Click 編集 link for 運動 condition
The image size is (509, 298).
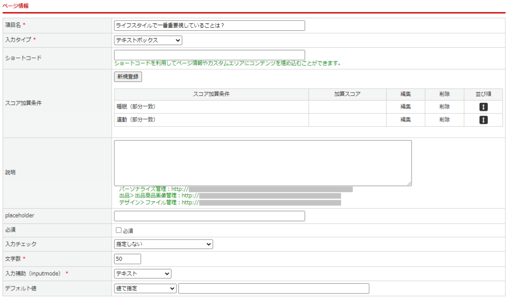tap(406, 120)
